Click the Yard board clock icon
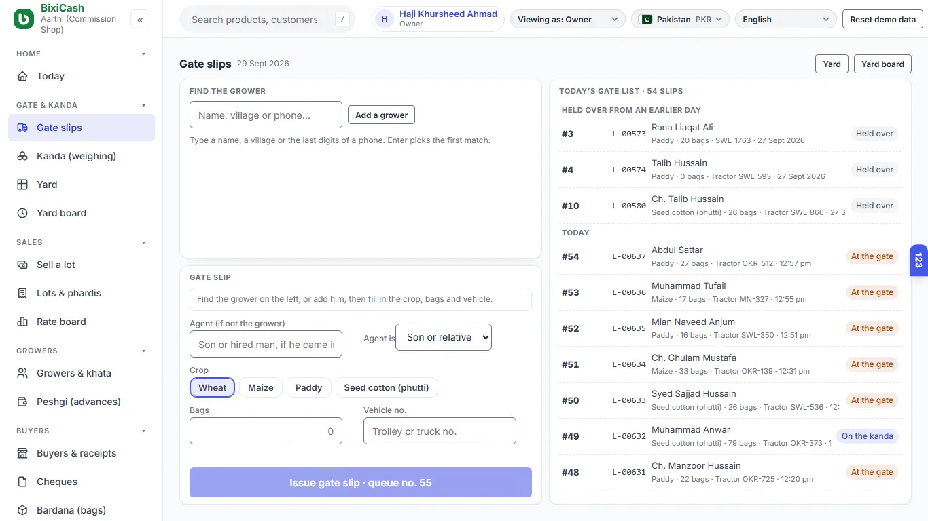Image resolution: width=928 pixels, height=521 pixels. [x=22, y=213]
